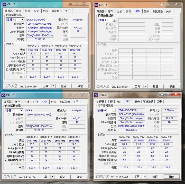Click 1466 MHz cell in CPU-Z 2.16.0 window

[x=33, y=50]
